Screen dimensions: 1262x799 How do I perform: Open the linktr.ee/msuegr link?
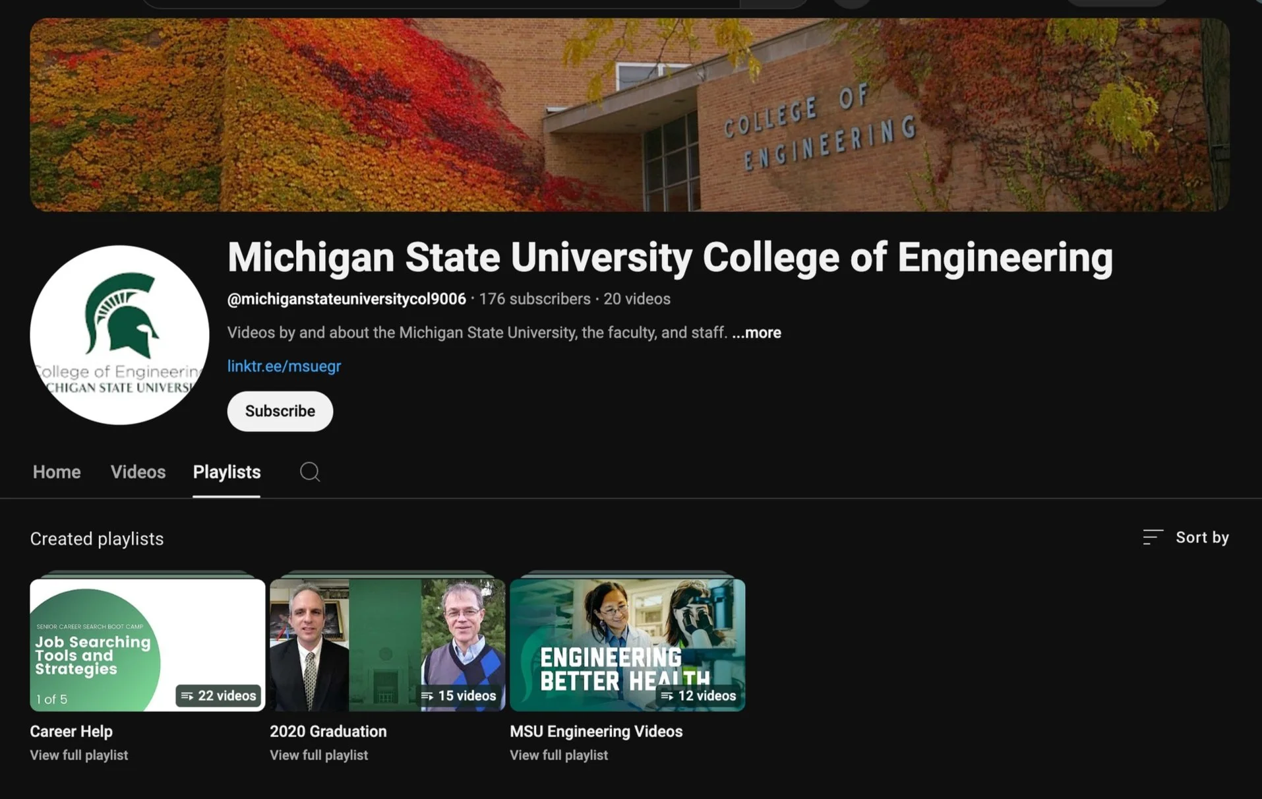[x=284, y=366]
